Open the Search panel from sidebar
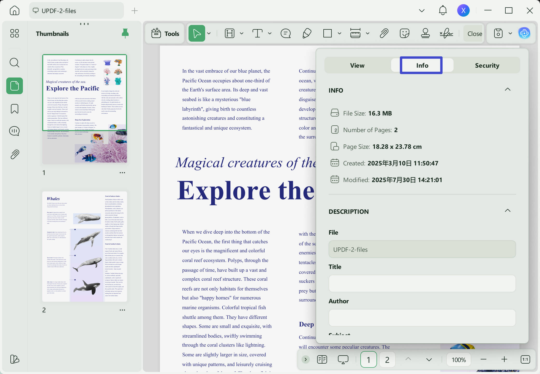This screenshot has height=374, width=540. click(15, 62)
